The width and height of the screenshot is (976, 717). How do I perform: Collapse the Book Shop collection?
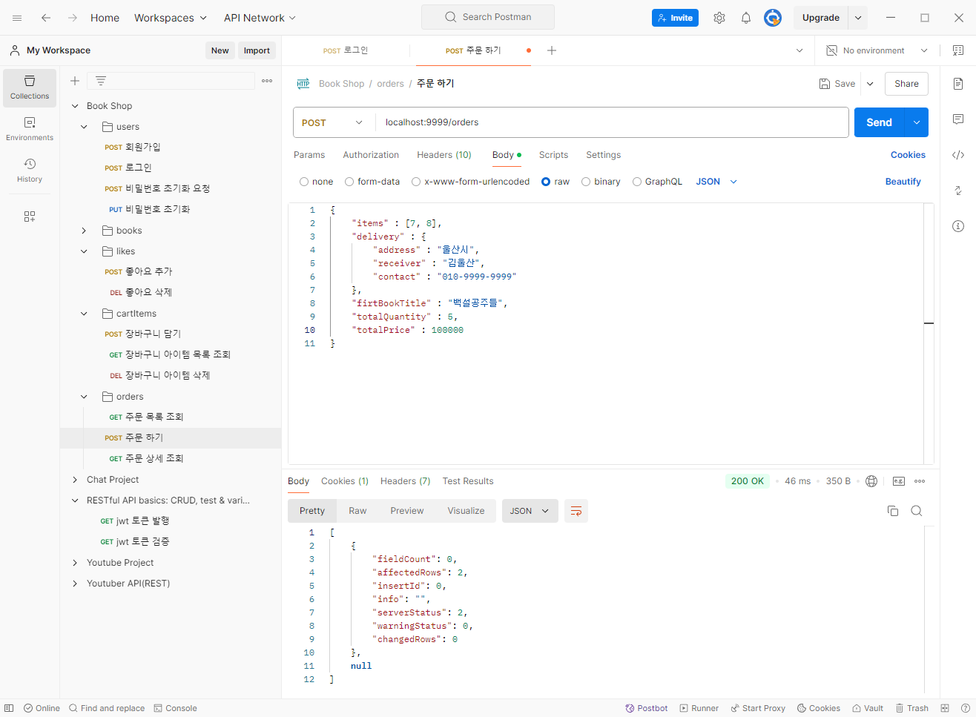[75, 106]
